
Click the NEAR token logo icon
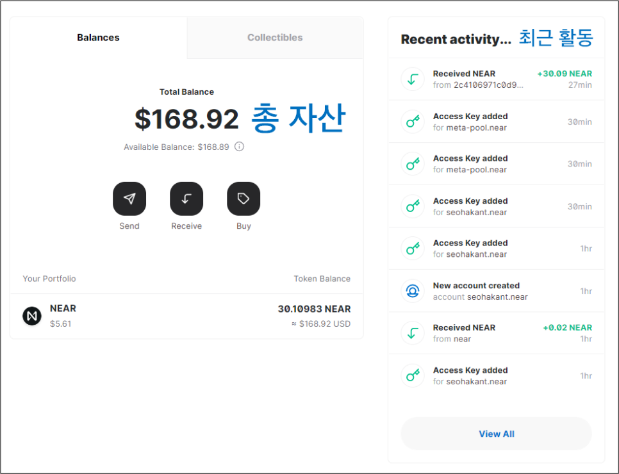tap(32, 316)
